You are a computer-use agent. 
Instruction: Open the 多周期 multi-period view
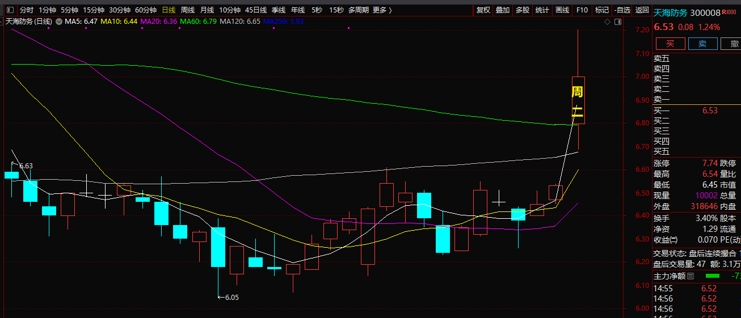coord(359,10)
